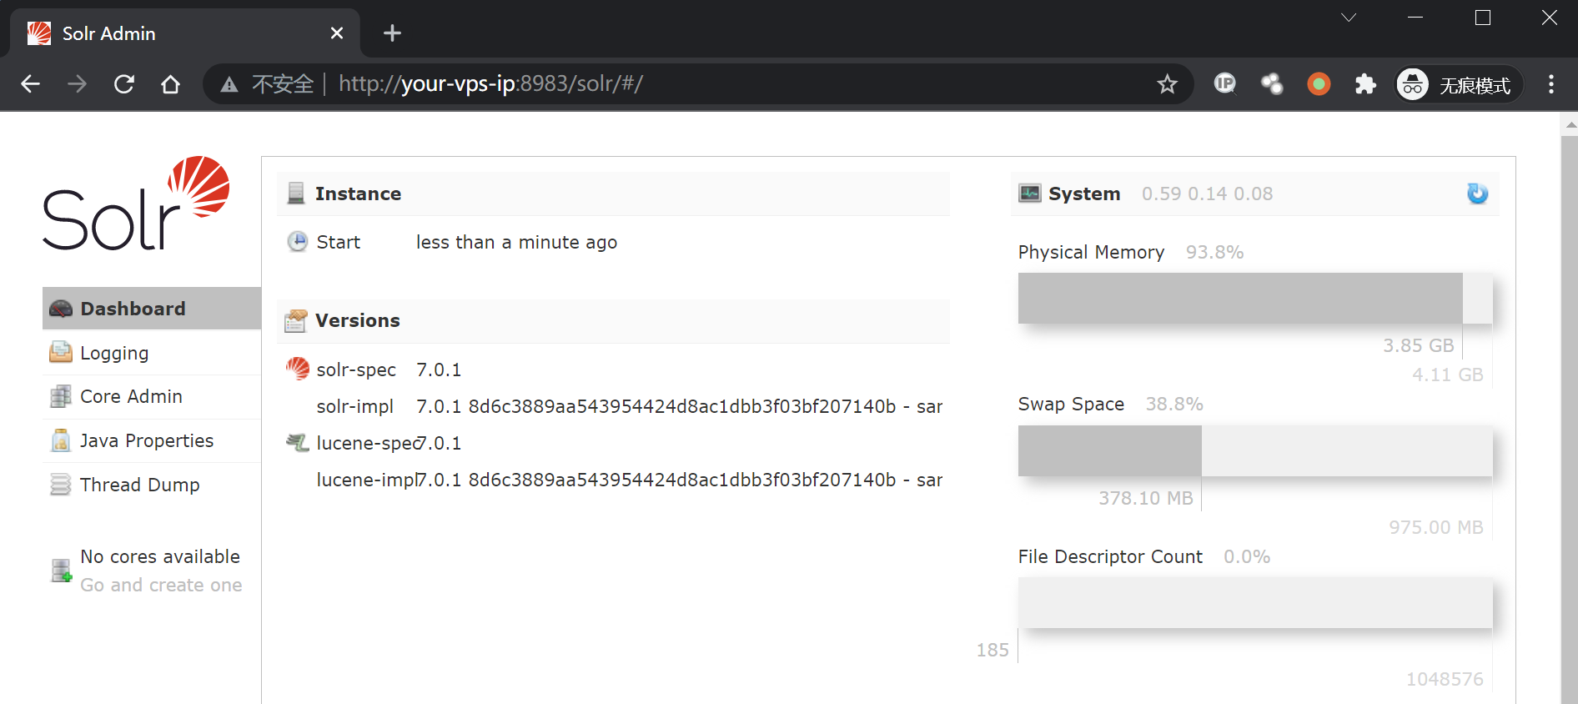Click the 'No cores available' text

coord(160,556)
